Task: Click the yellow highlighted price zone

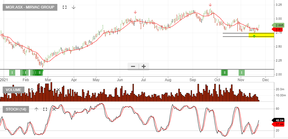Action: [x=261, y=35]
